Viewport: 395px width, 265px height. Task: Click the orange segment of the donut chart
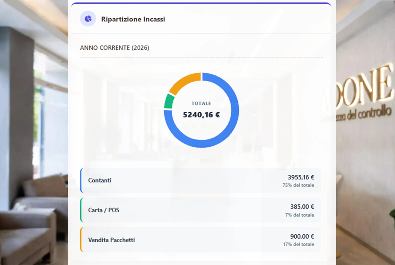point(184,82)
